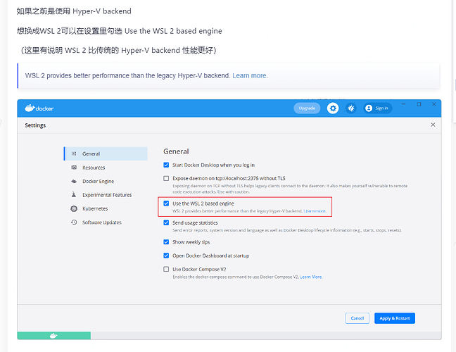Screen dimensions: 456x352
Task: Enable Expose daemon on tcp://localhost:2375
Action: (x=166, y=178)
